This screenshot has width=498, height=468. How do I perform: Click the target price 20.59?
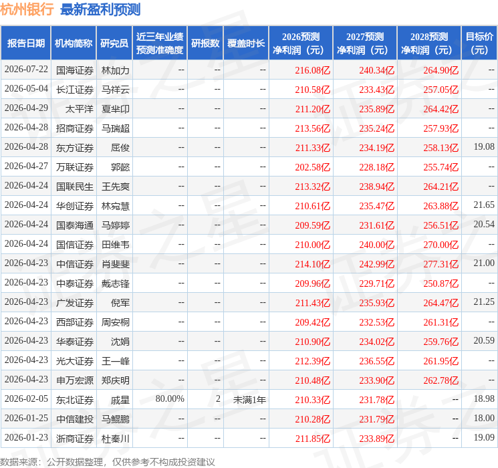(484, 340)
